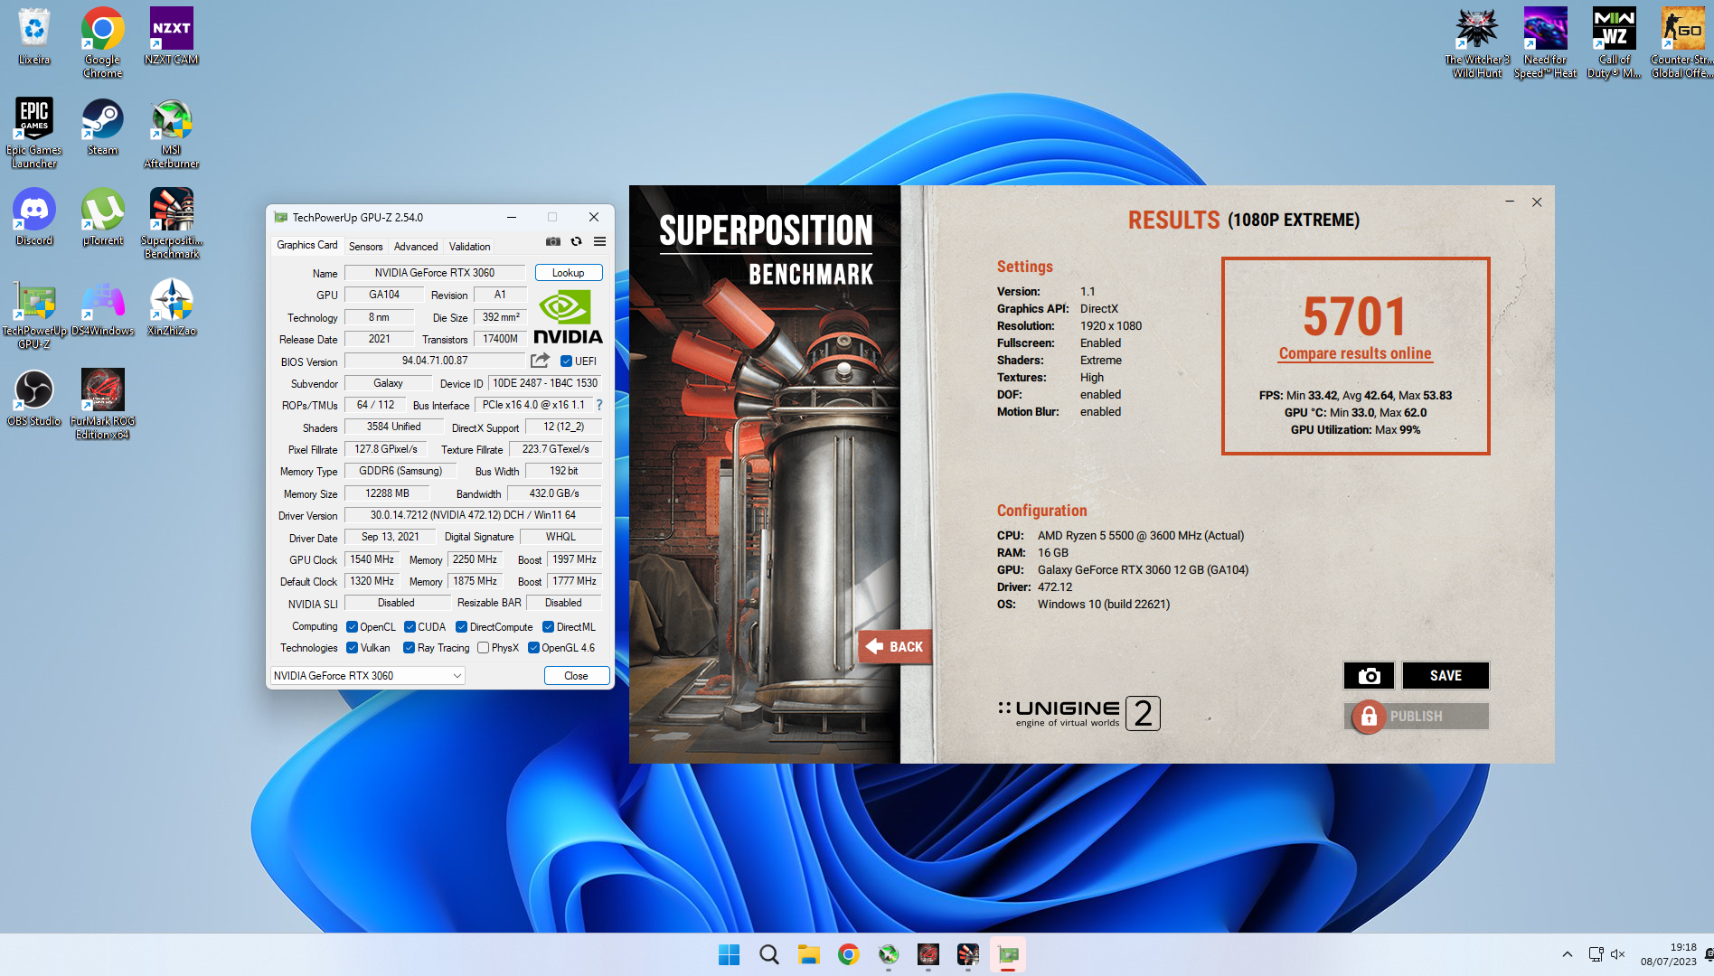Launch the Google Chrome desktop shortcut
Viewport: 1714px width, 976px height.
pos(103,42)
